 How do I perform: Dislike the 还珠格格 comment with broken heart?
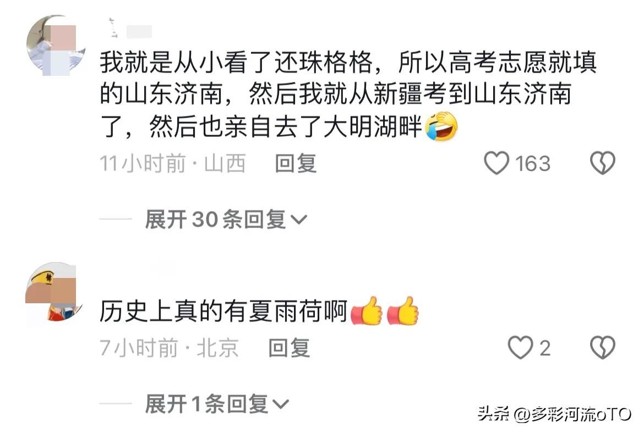point(603,163)
